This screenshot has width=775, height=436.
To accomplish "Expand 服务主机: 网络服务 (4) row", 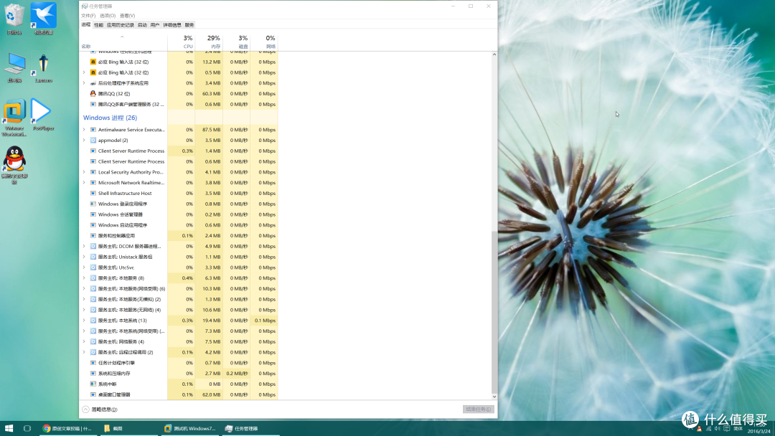I will tap(84, 341).
